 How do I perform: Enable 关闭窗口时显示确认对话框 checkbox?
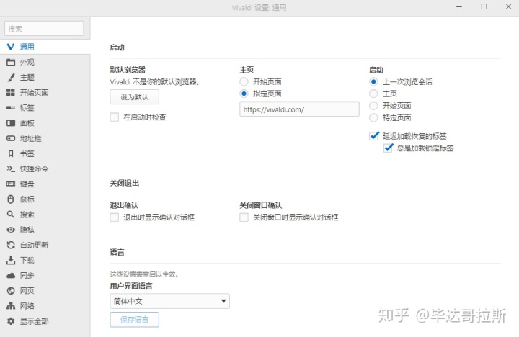(244, 217)
